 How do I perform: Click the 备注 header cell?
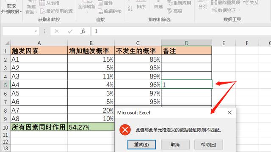click(x=186, y=51)
